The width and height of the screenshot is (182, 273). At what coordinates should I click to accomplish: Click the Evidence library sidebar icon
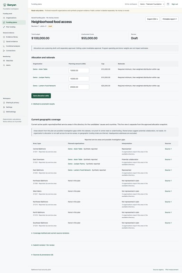pos(4,37)
